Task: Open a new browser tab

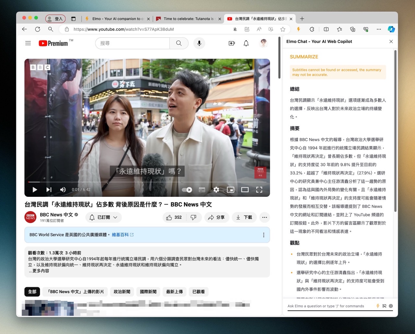Action: coord(302,19)
